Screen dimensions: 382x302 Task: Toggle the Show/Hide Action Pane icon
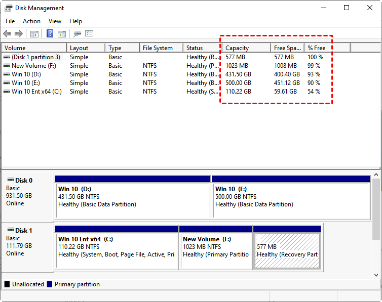62,34
